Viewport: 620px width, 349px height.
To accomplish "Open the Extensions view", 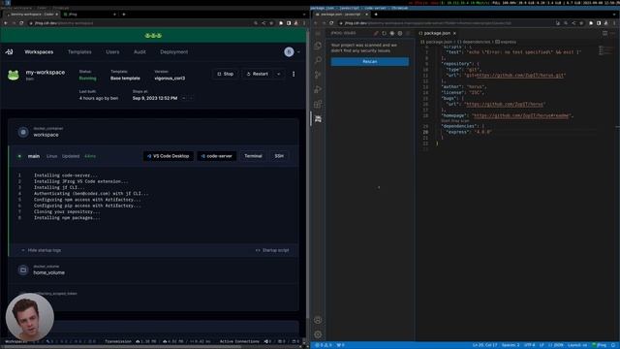I will point(318,104).
